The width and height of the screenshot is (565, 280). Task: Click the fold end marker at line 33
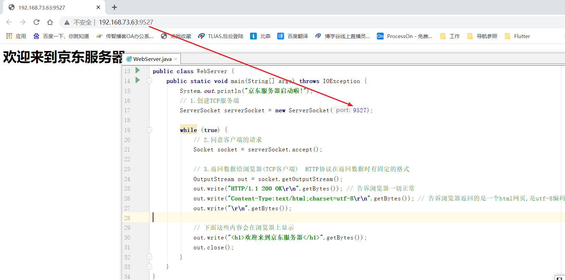pos(149,266)
